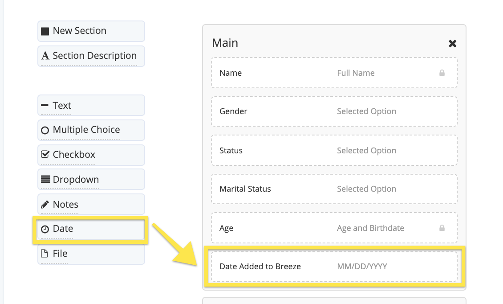Add a Text field type

point(91,105)
